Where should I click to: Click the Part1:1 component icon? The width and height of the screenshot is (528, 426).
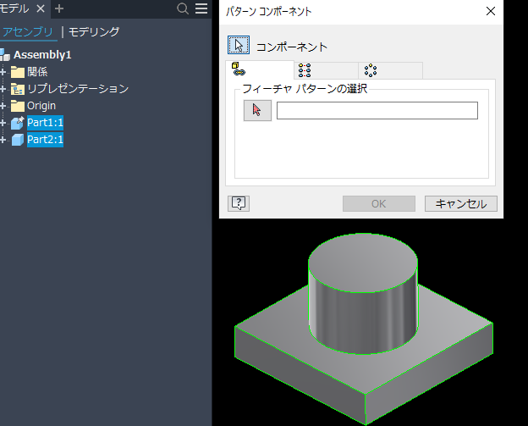[x=18, y=123]
